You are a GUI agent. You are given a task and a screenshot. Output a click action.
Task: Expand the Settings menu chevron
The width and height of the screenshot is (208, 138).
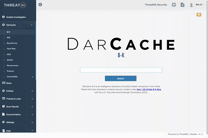[x=32, y=122]
